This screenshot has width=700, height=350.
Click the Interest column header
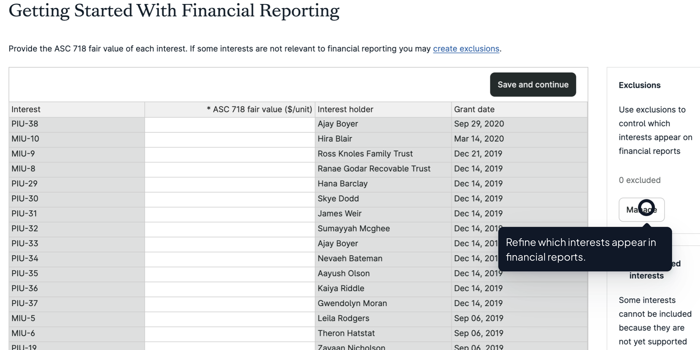pos(26,109)
